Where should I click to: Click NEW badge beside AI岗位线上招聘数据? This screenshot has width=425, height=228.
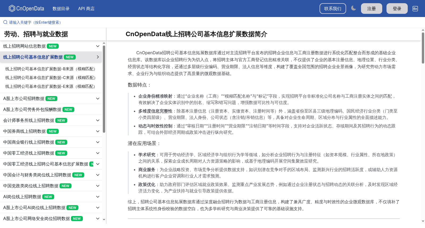click(x=48, y=197)
